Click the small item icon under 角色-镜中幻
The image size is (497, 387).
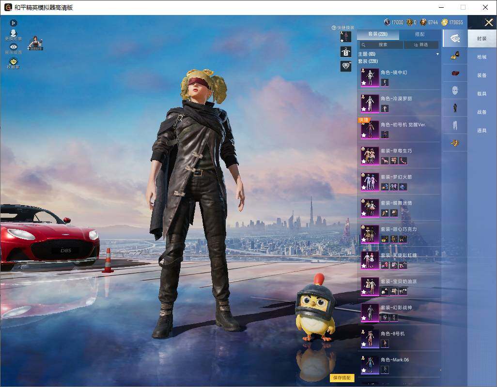(x=385, y=82)
